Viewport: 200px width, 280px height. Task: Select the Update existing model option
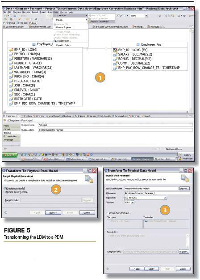coord(16,192)
